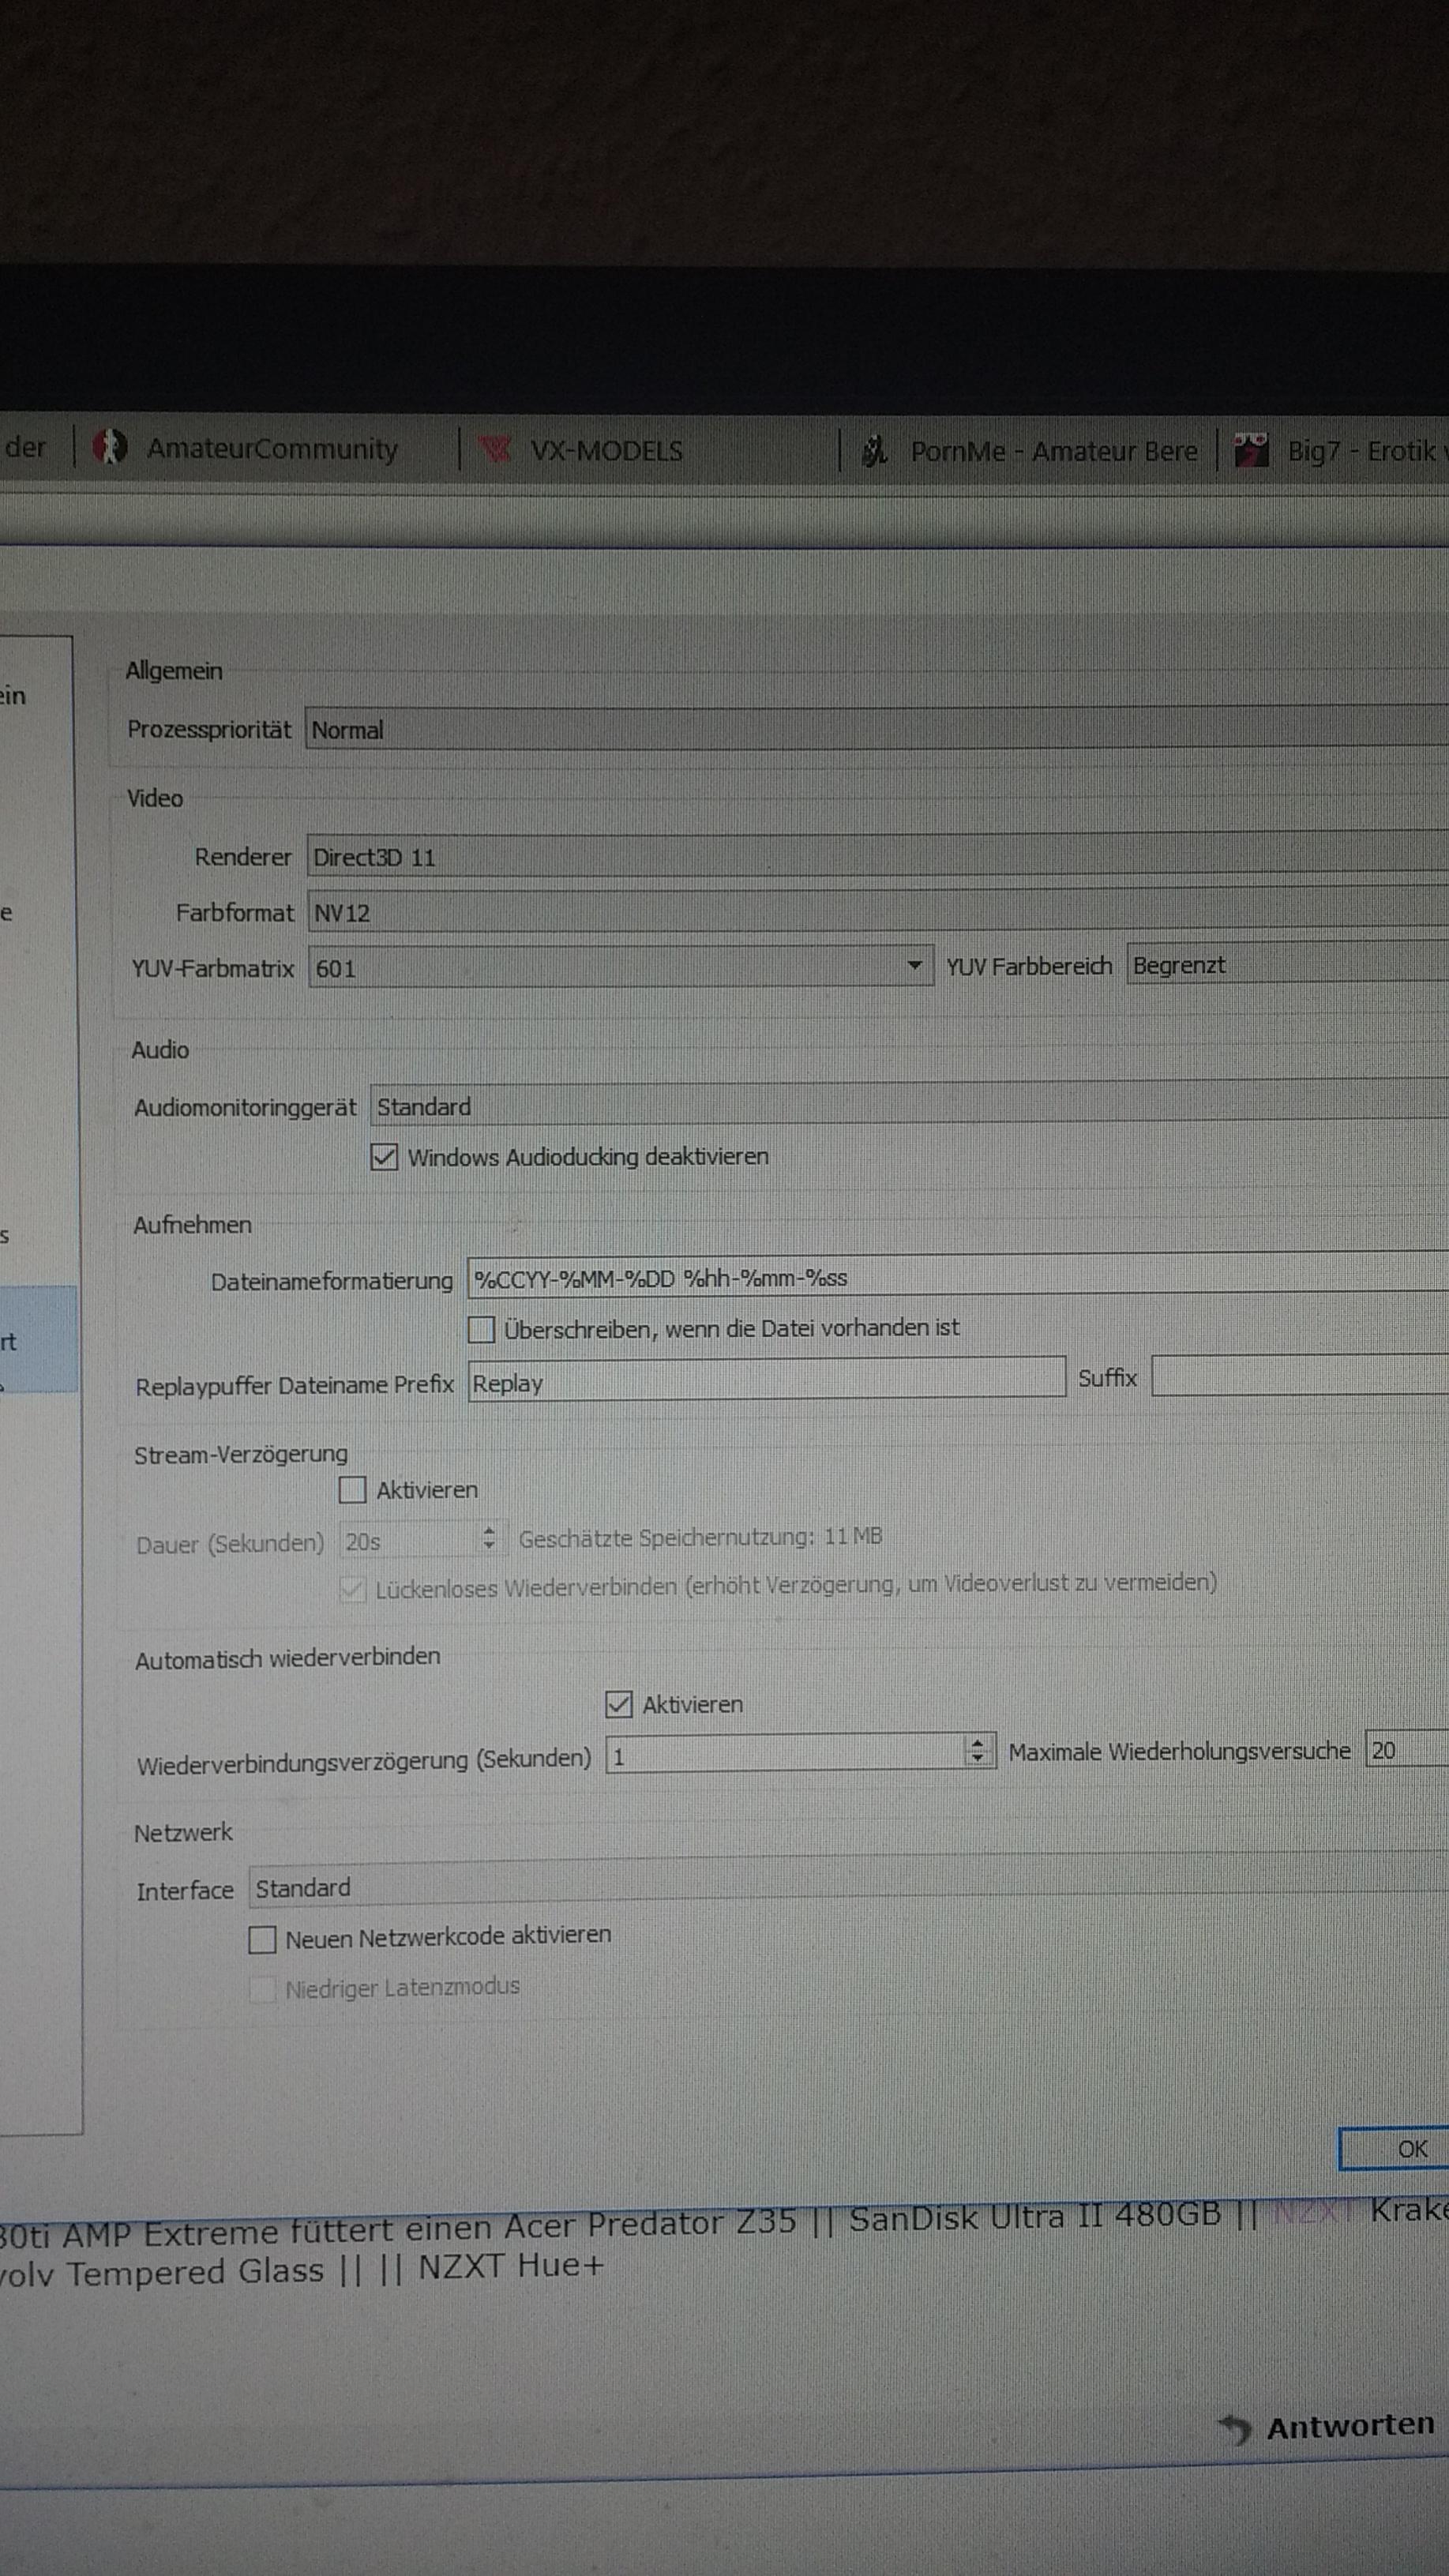
Task: Open the YUV Farbbereich dropdown
Action: coord(1288,965)
